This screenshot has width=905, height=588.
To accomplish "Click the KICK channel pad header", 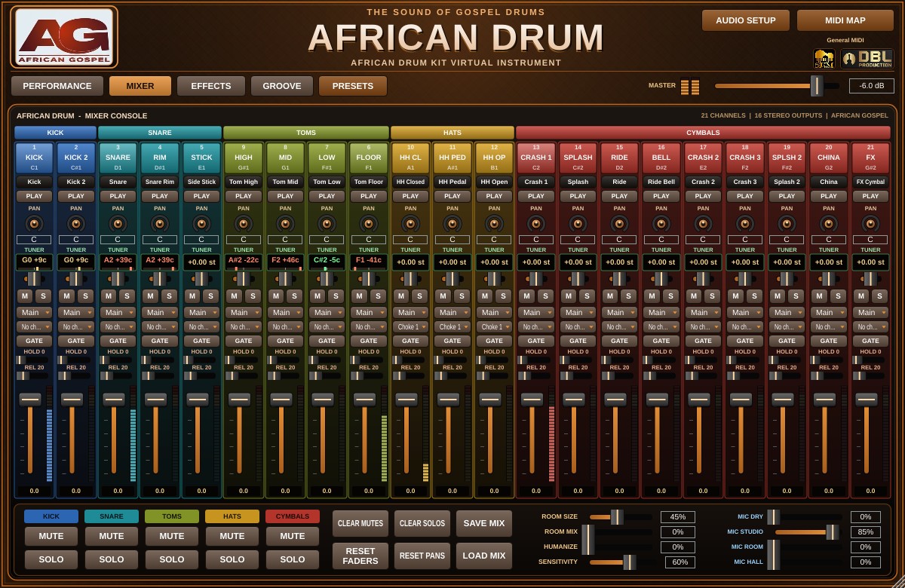I will [34, 158].
